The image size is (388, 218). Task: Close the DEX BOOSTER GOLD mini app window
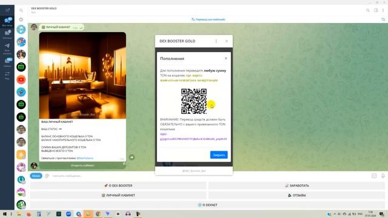click(x=226, y=41)
